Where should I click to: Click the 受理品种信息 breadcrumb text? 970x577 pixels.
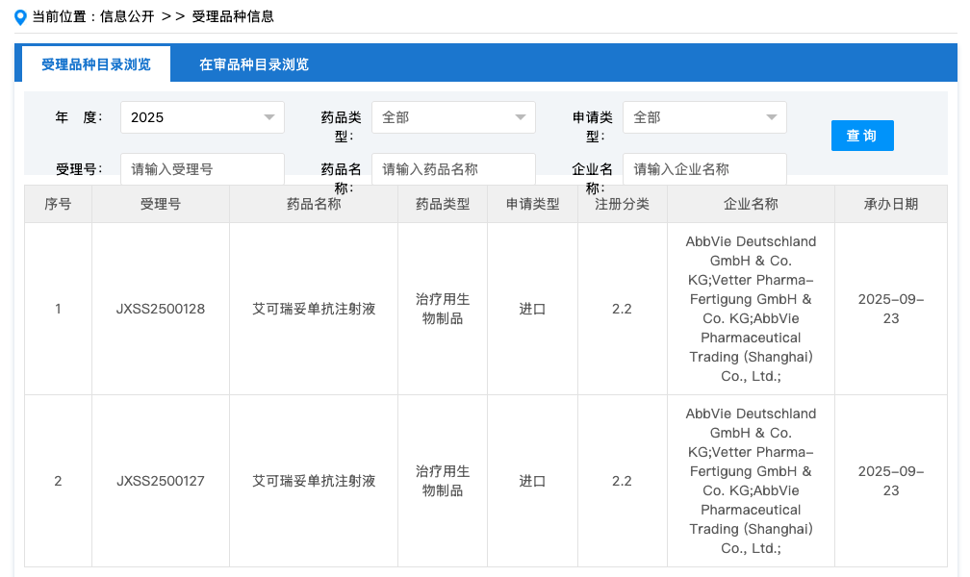[x=233, y=16]
